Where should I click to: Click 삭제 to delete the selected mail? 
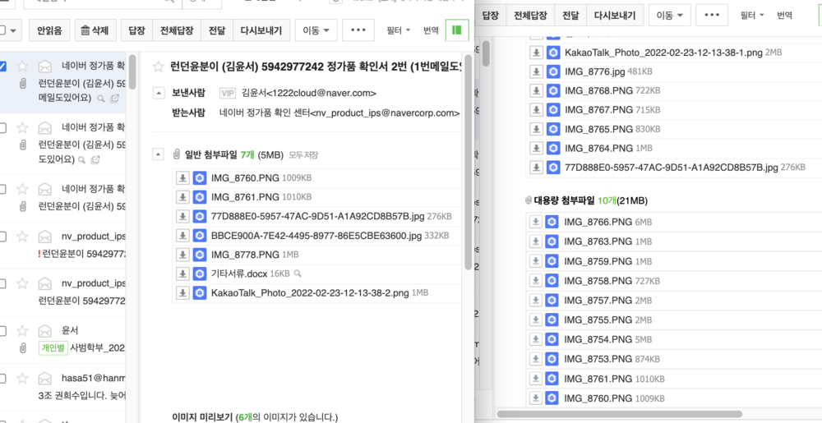pyautogui.click(x=93, y=31)
